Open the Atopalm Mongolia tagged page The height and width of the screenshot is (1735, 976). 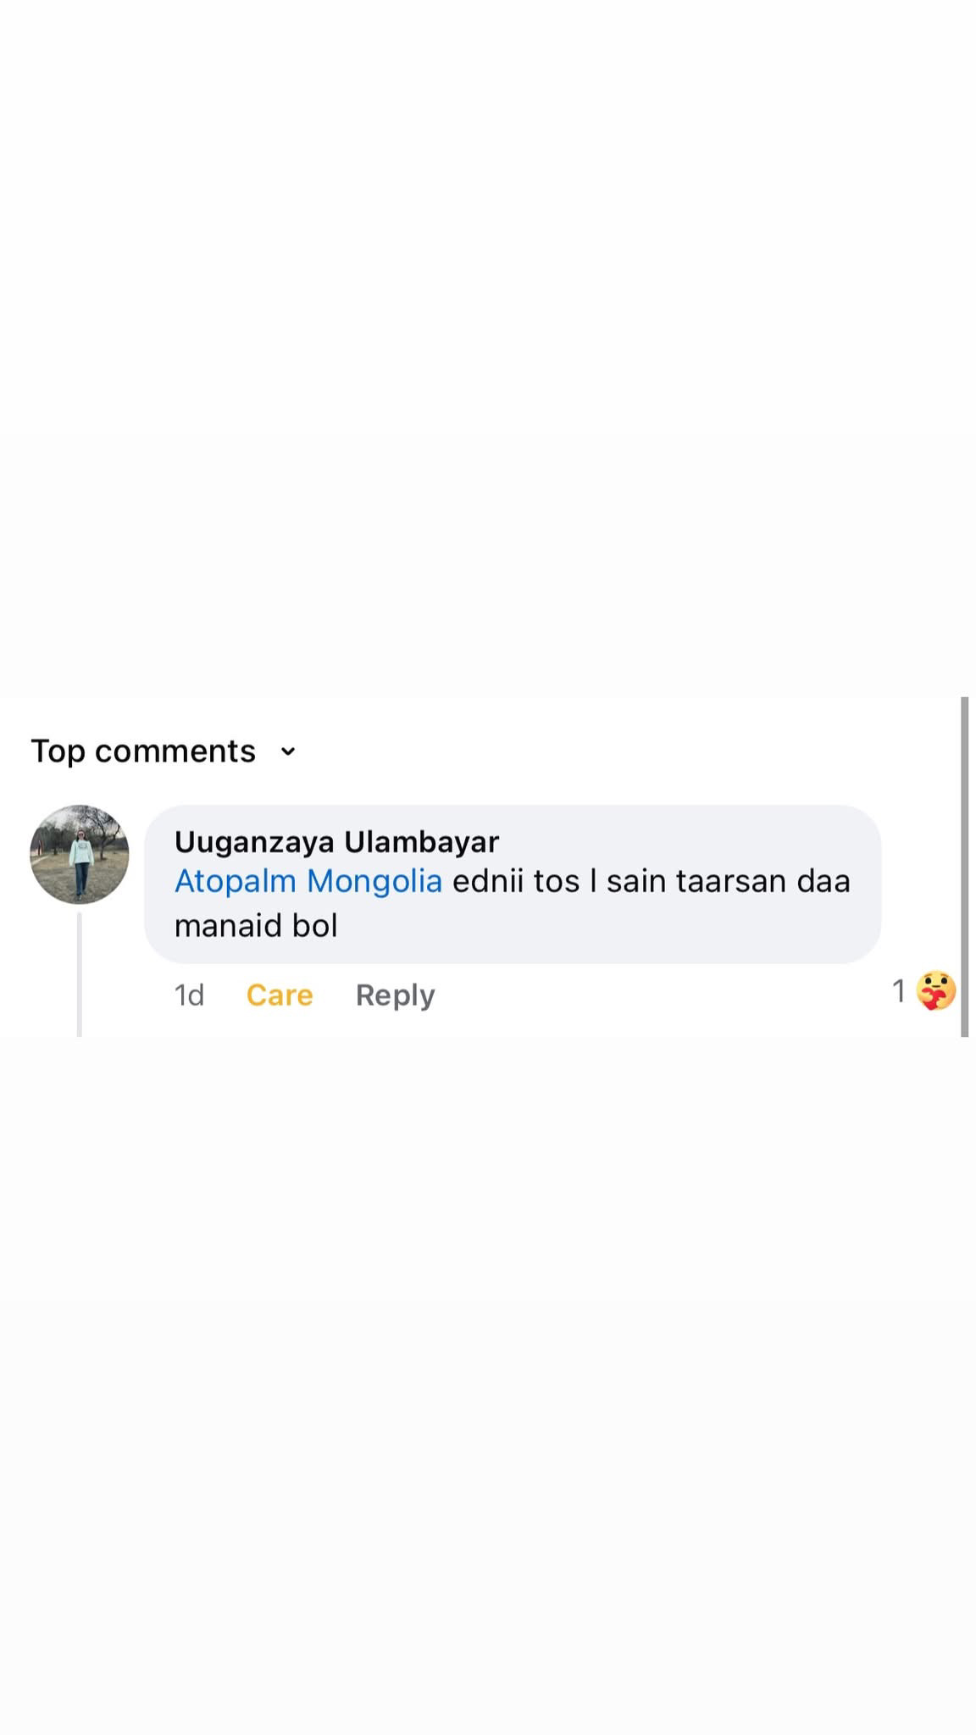point(308,881)
